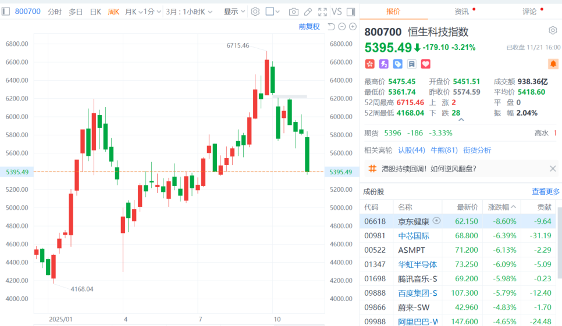Click the futures 期货 5396 value
Image resolution: width=562 pixels, height=326 pixels.
393,133
